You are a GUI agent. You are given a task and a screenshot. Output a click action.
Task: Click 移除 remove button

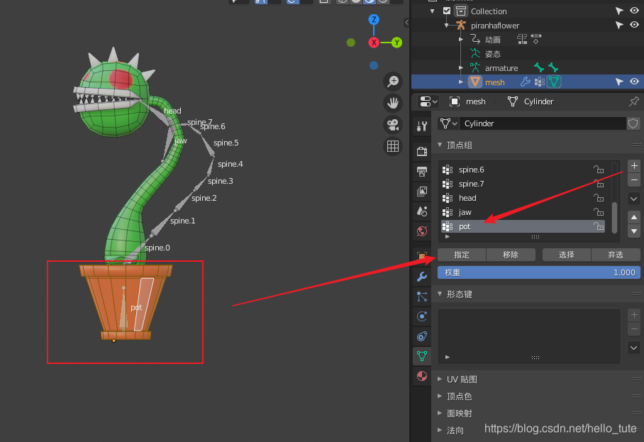point(511,255)
